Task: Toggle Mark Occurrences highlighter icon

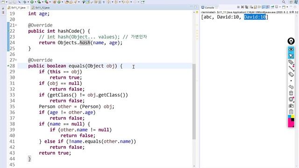Action: point(88,2)
